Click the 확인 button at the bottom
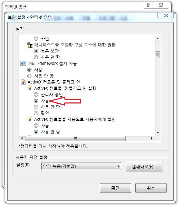Viewport: 183px width, 208px height. 115,188
